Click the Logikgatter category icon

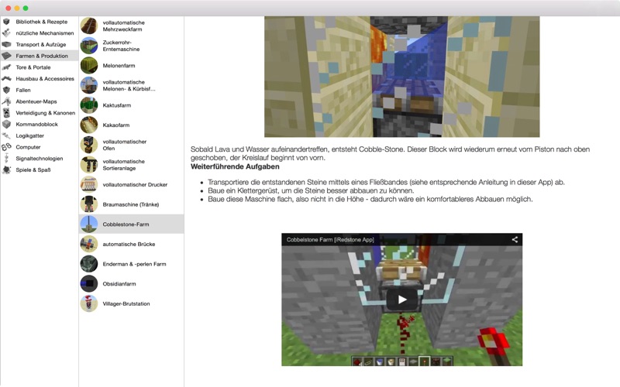click(x=6, y=135)
